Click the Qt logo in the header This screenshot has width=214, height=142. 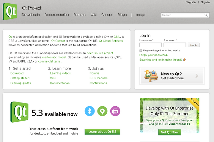tap(10, 12)
